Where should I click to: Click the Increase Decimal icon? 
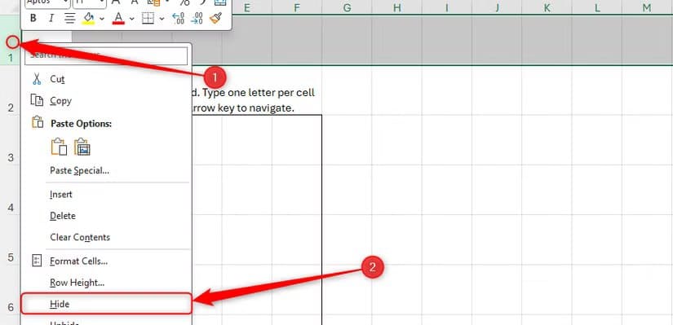click(x=178, y=18)
